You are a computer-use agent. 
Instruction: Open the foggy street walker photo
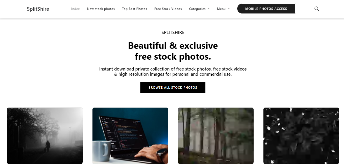pos(45,136)
